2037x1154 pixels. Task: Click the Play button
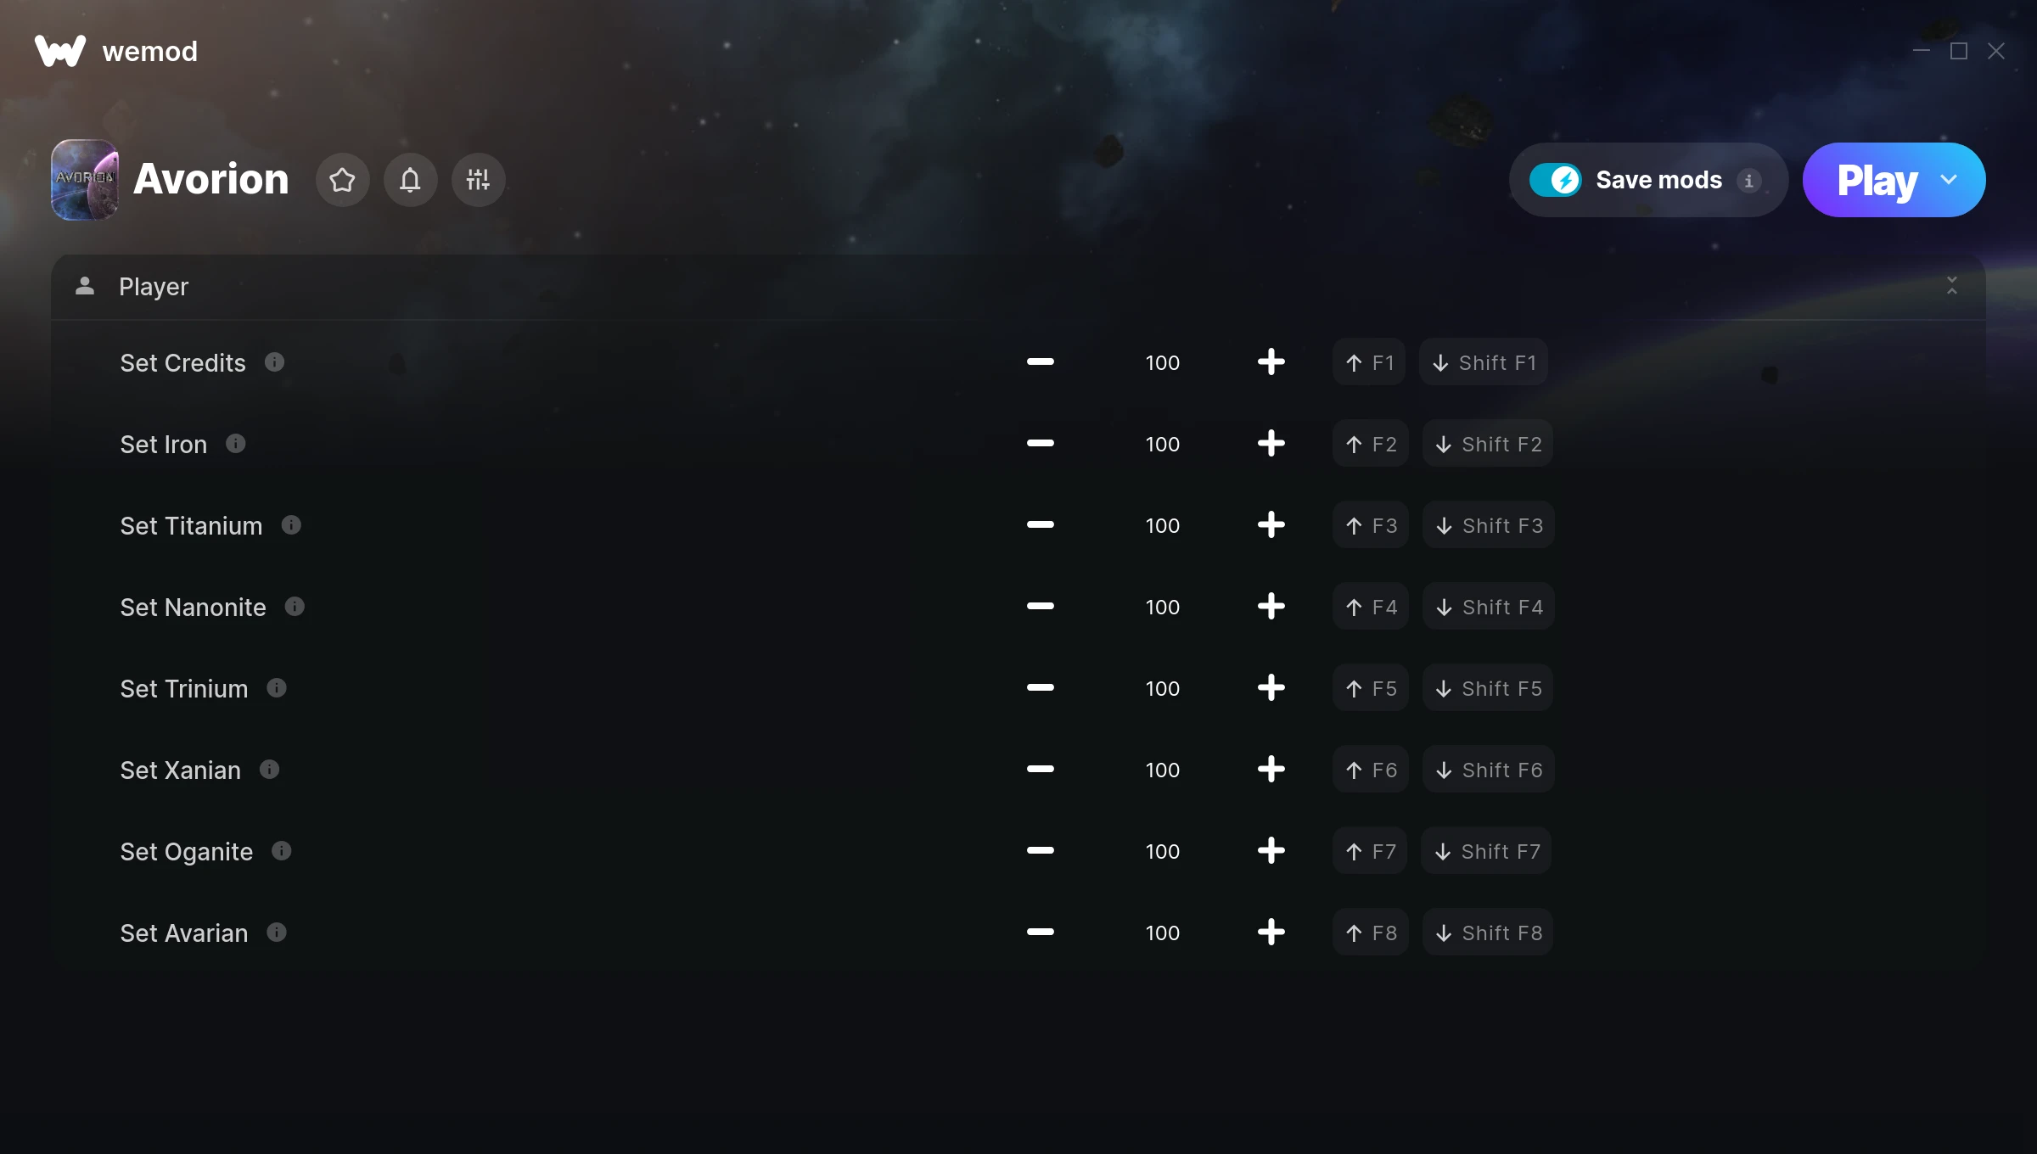[x=1877, y=180]
